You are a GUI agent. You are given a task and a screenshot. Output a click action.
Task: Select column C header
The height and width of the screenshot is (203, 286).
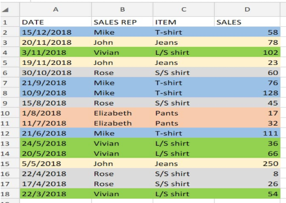coord(183,9)
